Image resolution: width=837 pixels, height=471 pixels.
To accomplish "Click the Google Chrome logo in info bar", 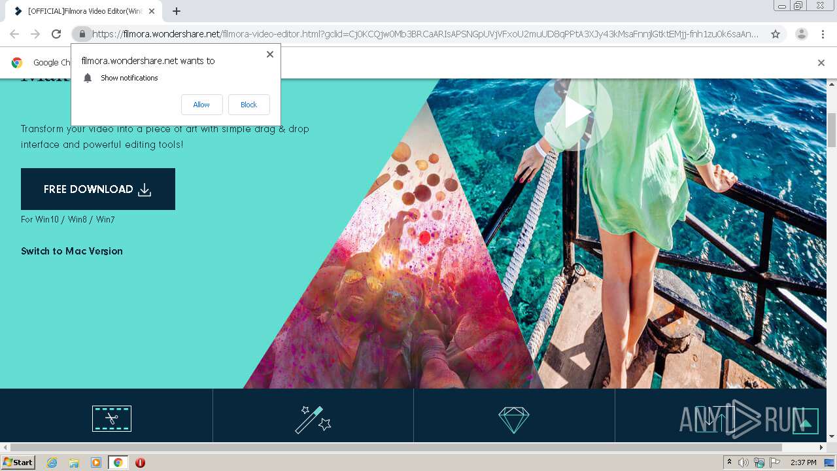I will tap(17, 63).
